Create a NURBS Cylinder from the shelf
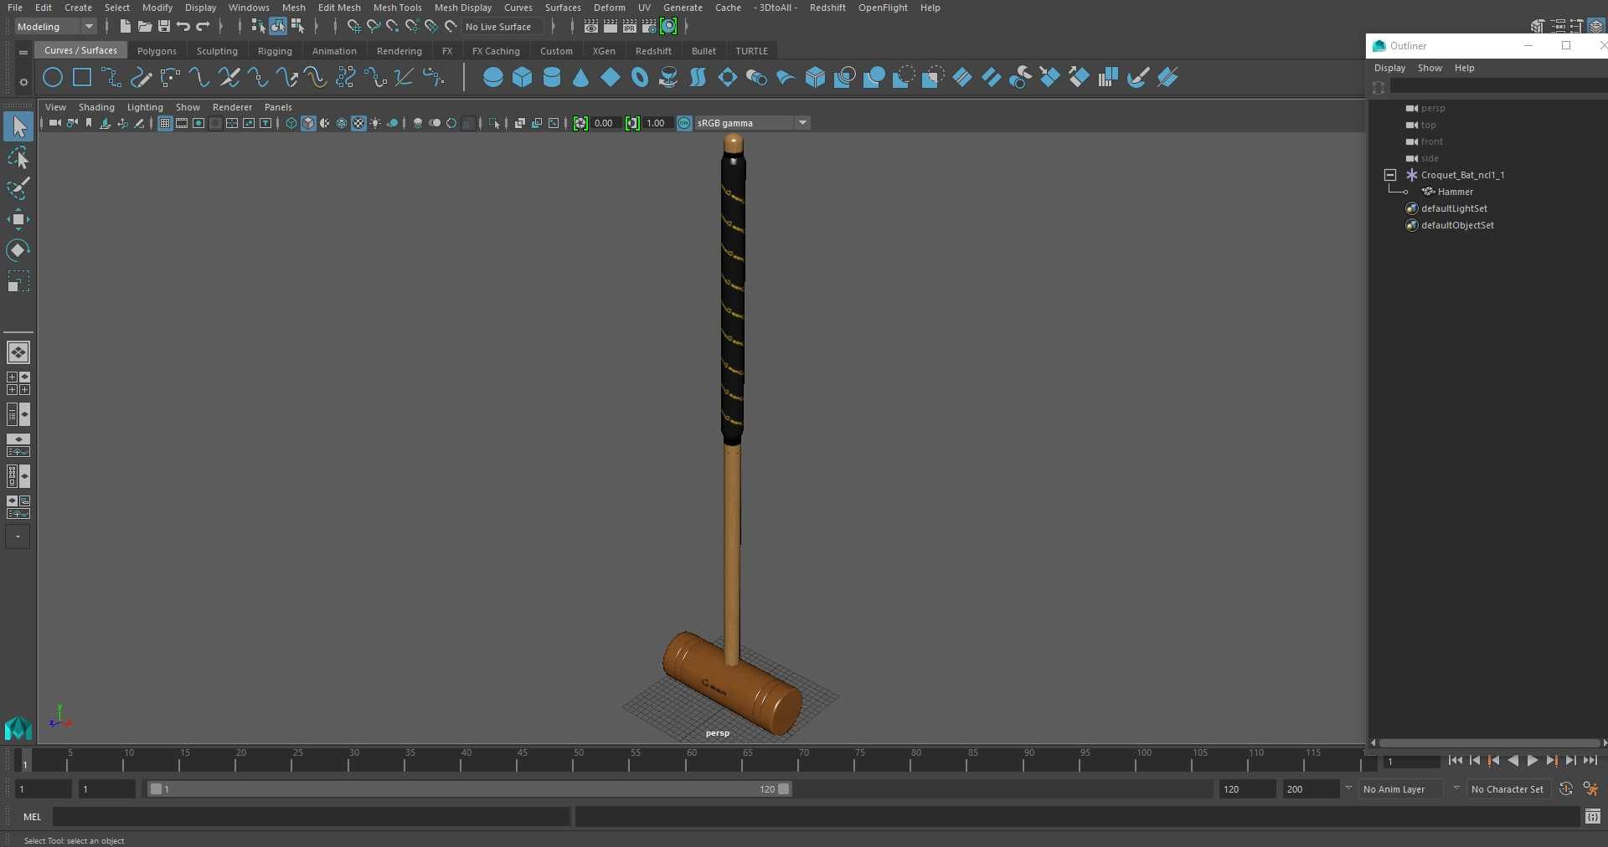 (x=552, y=78)
